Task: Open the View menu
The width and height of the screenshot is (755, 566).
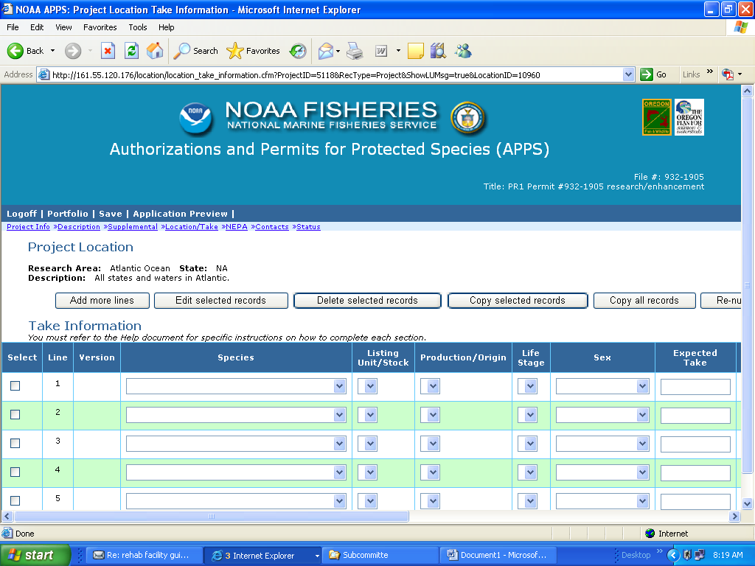Action: pyautogui.click(x=63, y=27)
